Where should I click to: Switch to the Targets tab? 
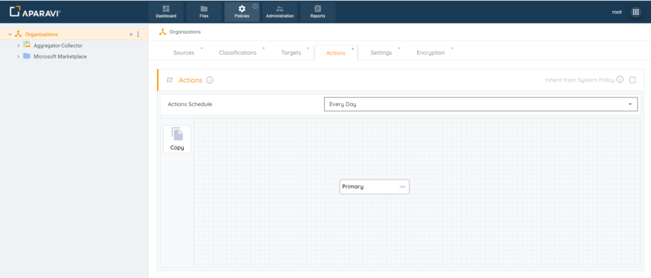pyautogui.click(x=291, y=53)
